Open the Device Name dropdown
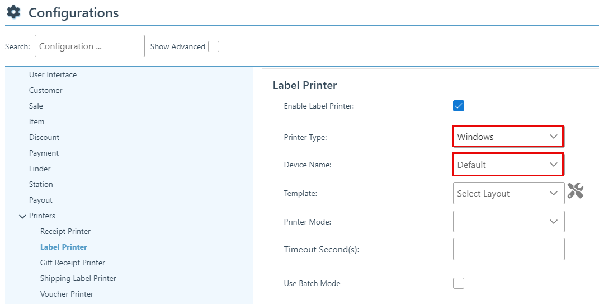Screen dimensions: 599x304 coord(508,165)
